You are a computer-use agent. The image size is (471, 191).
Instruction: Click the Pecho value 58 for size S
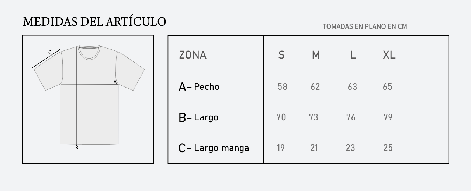click(x=283, y=87)
